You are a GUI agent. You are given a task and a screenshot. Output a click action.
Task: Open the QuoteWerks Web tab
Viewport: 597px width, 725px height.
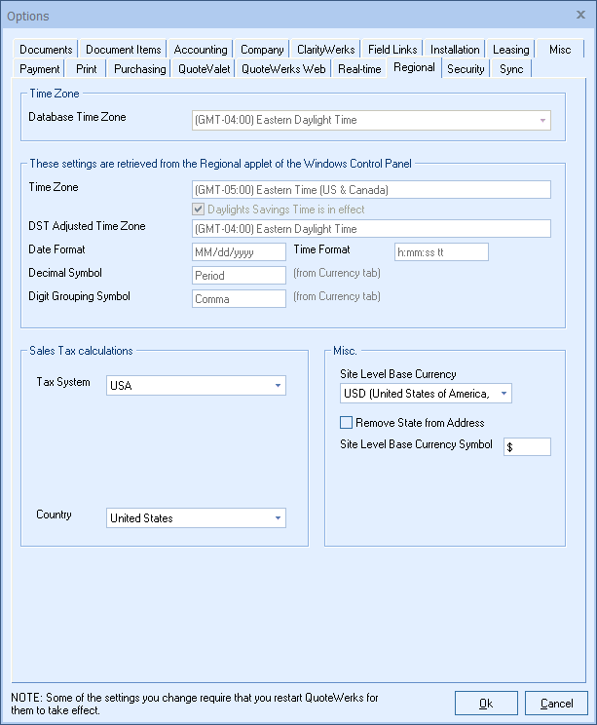(283, 69)
